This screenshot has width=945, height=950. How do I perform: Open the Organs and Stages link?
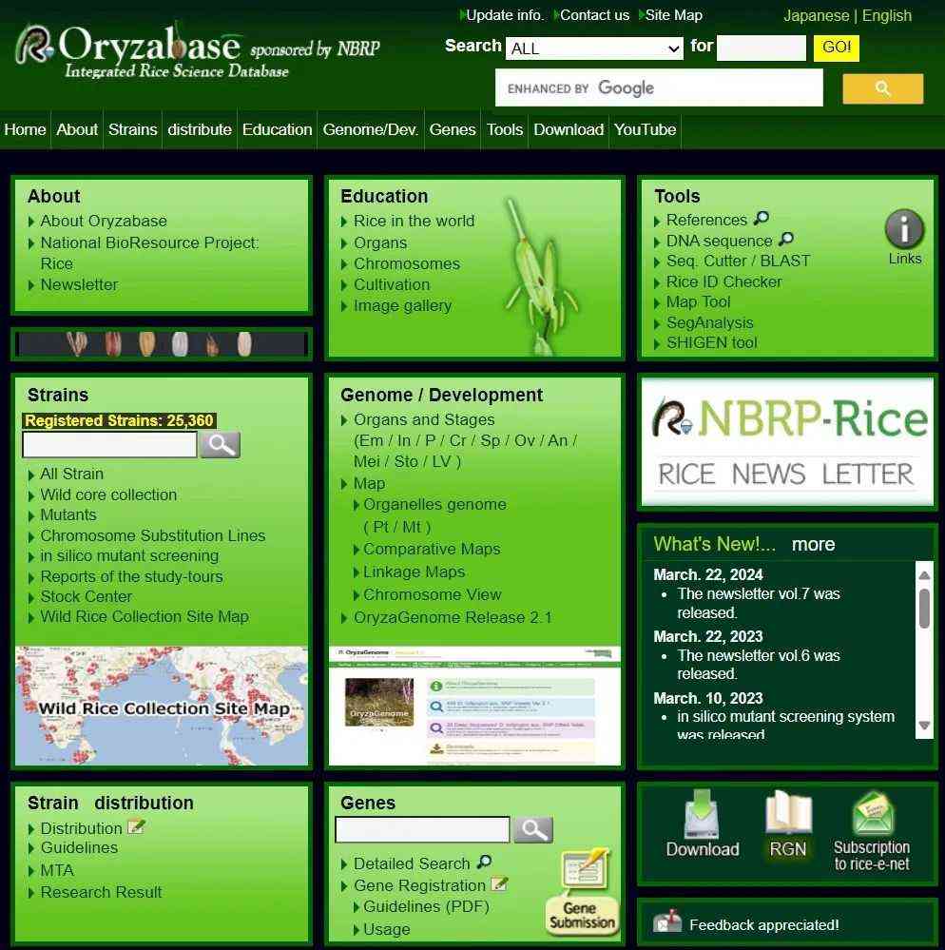click(424, 420)
